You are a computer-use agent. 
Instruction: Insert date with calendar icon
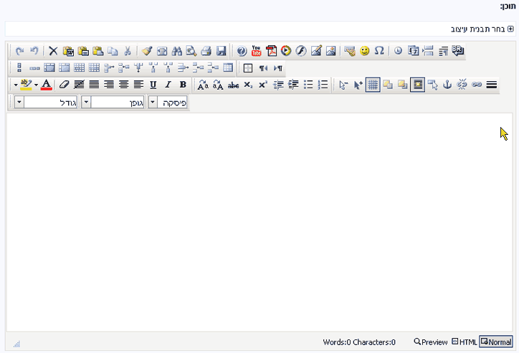click(414, 51)
